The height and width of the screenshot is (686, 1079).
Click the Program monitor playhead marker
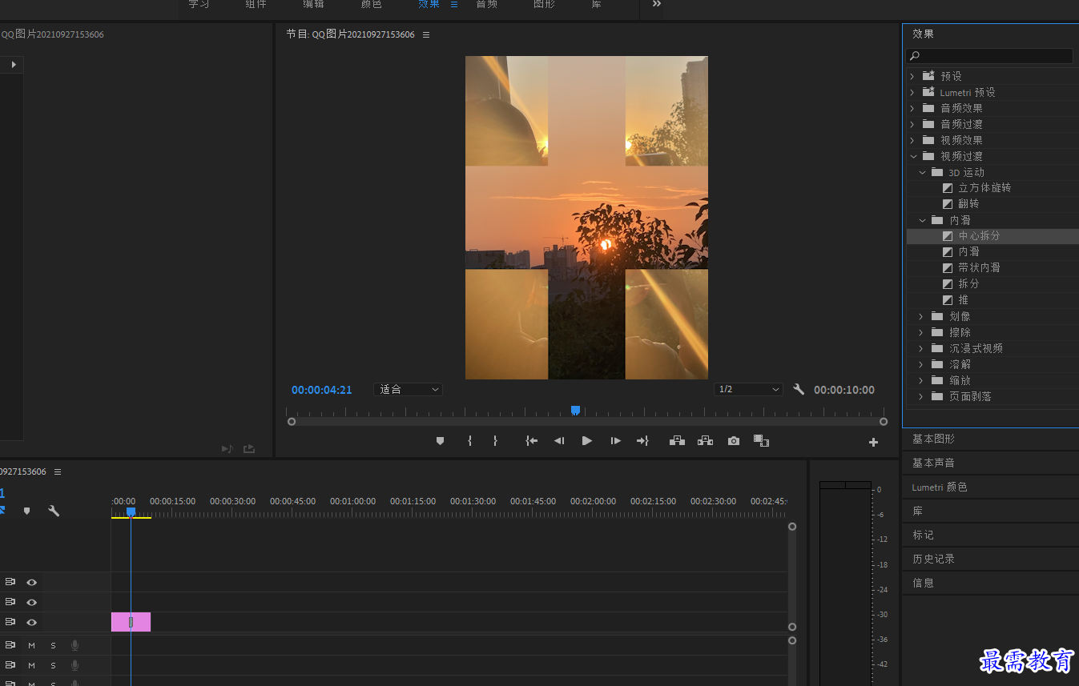tap(575, 411)
